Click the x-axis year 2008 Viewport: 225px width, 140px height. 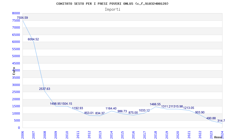point(45,135)
